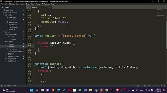This screenshot has height=93, width=167.
Task: Open the Preferences menu
Action: point(46,4)
